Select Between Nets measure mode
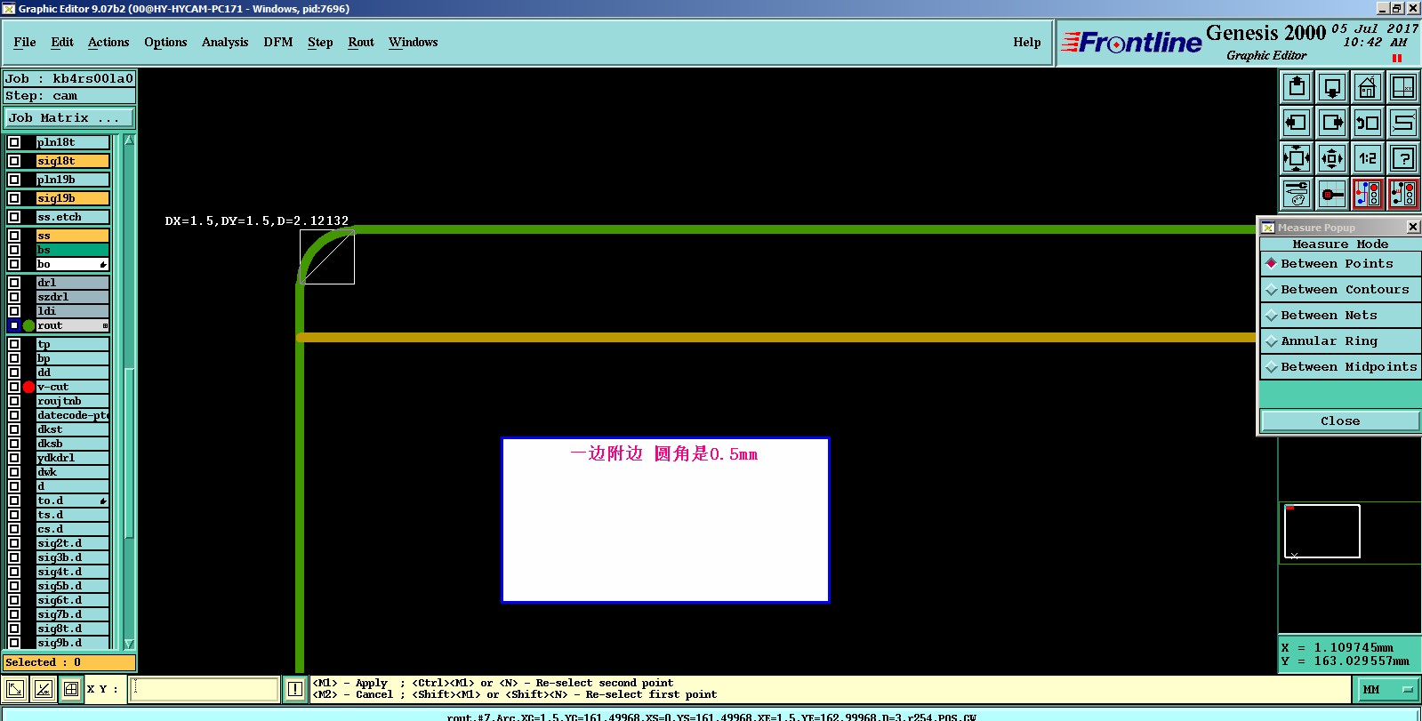 point(1340,316)
